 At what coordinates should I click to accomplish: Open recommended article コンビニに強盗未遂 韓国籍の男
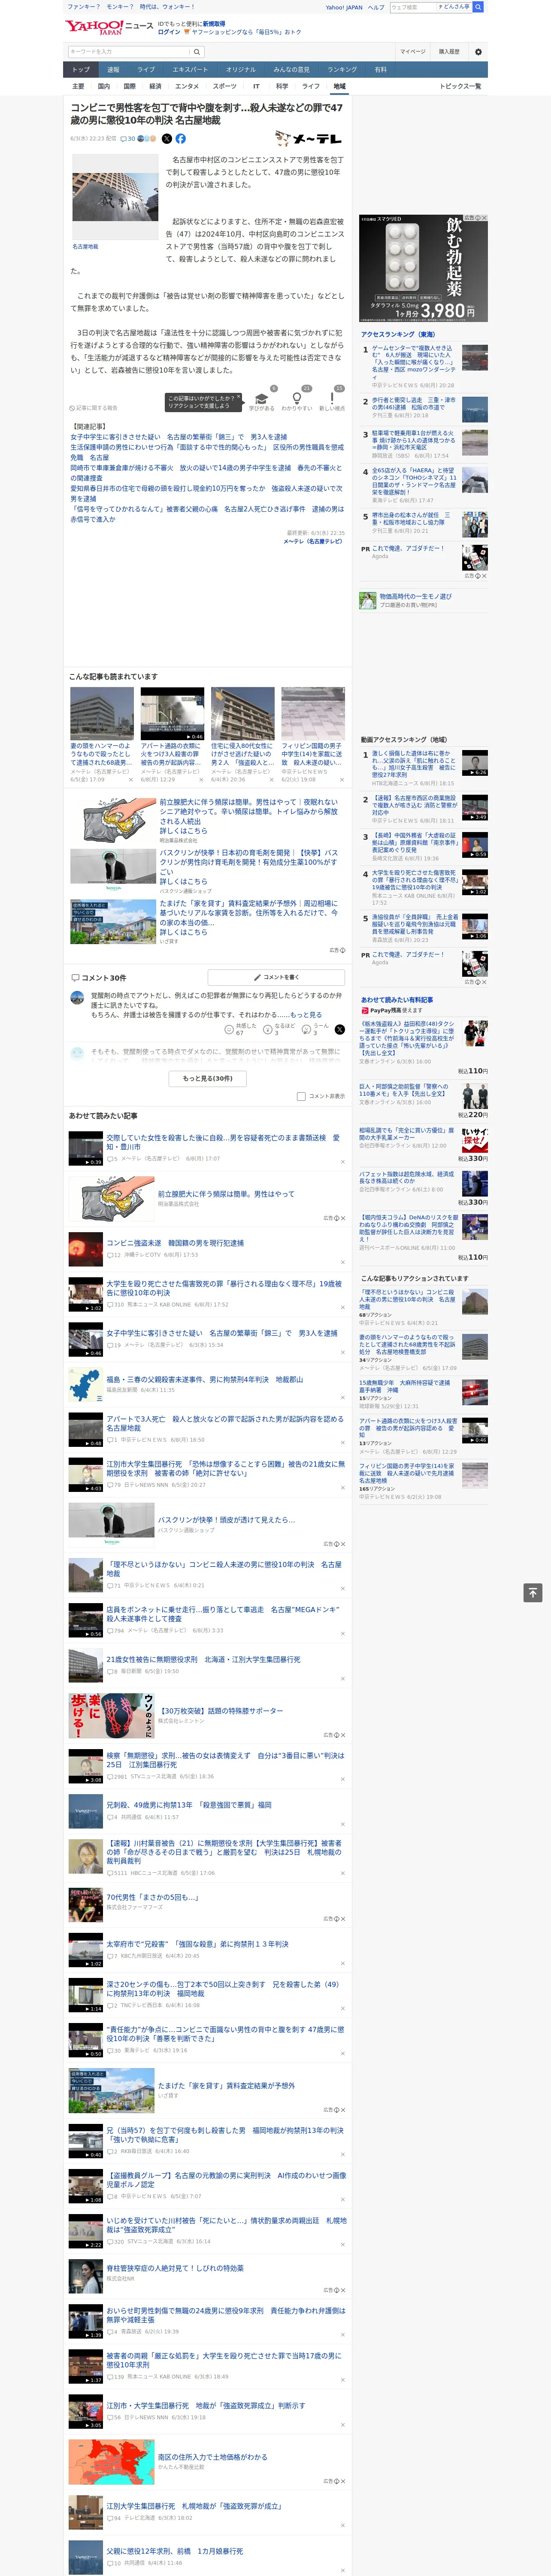(175, 1243)
